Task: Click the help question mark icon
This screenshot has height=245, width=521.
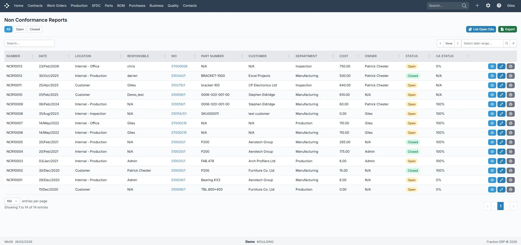Action: pyautogui.click(x=499, y=6)
